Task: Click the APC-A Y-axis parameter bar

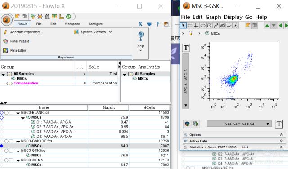Action: point(186,81)
